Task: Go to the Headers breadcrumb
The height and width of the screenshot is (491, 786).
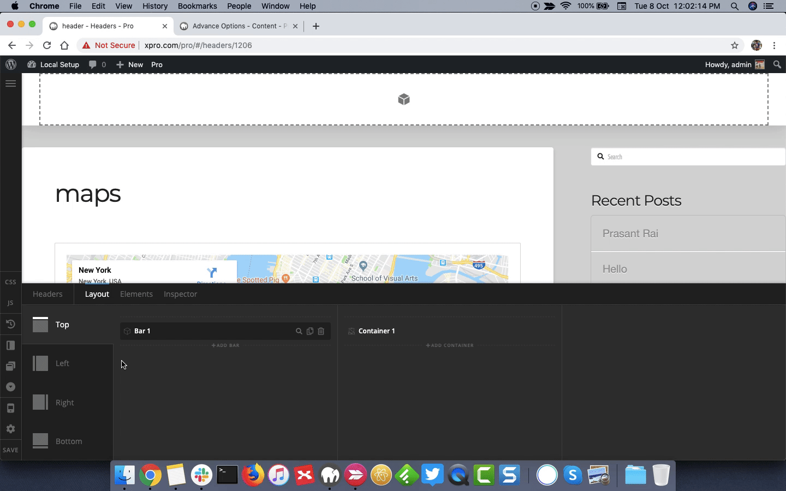Action: tap(47, 294)
